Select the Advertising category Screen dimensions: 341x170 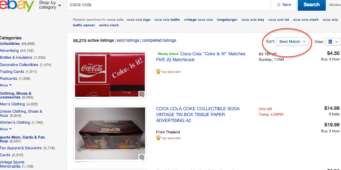pos(9,51)
